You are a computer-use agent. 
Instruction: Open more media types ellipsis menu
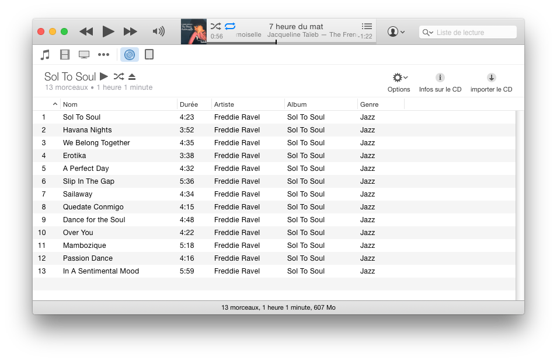[103, 55]
